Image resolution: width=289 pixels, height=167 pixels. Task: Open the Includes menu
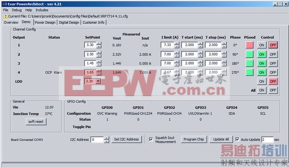(x=42, y=10)
